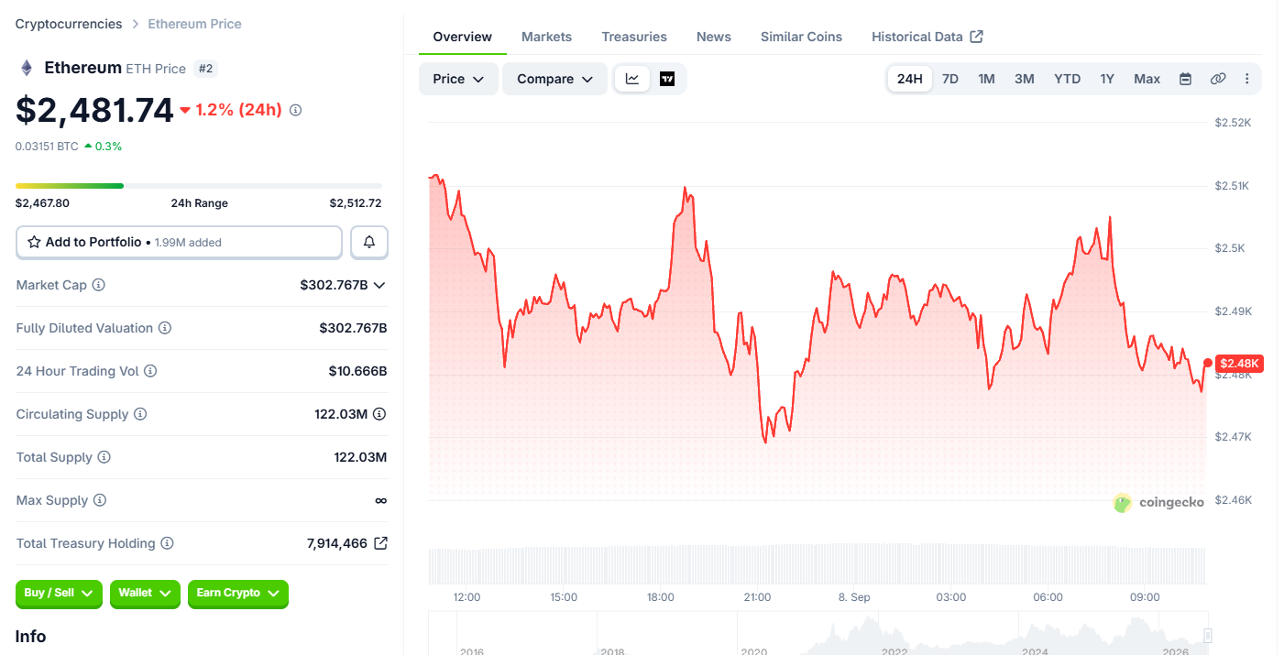Switch to the Similar Coins tab

coord(801,37)
